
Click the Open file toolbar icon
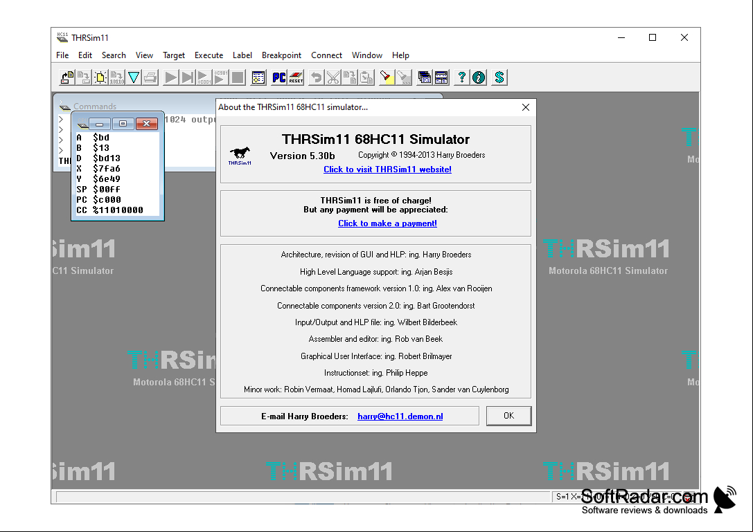[x=67, y=77]
